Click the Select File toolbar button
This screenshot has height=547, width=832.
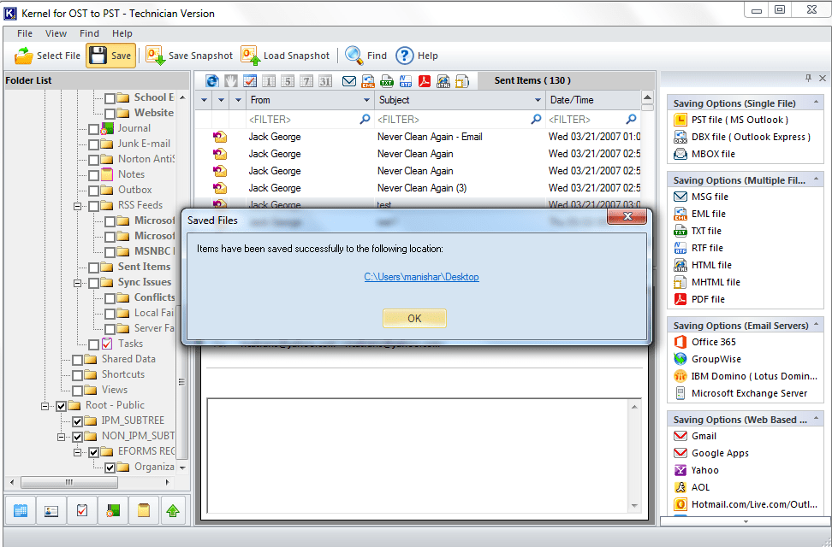click(47, 56)
